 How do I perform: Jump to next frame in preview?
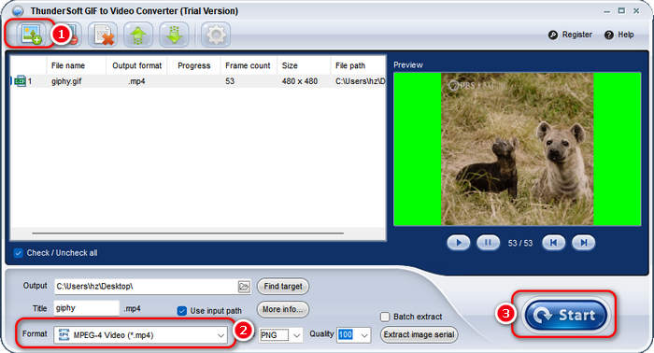(x=584, y=243)
